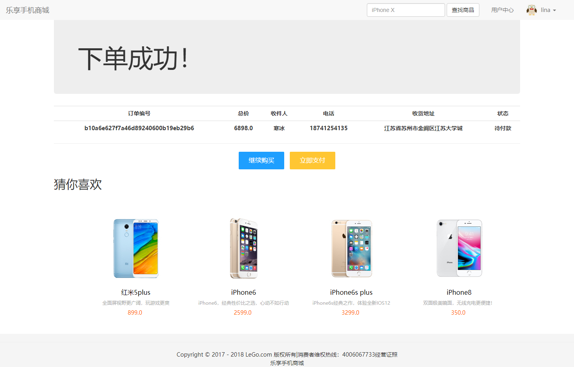Image resolution: width=574 pixels, height=367 pixels.
Task: Click the 2599.0 price under iPhone6
Action: pos(243,313)
